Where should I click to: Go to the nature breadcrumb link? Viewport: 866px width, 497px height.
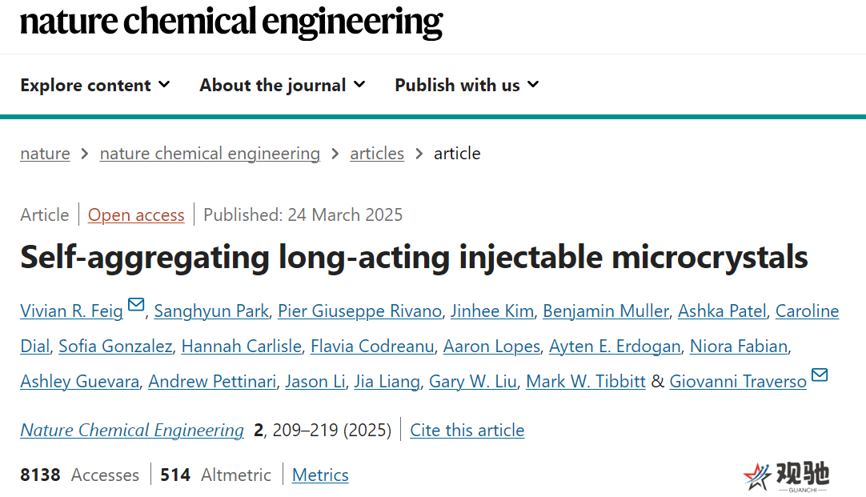tap(46, 154)
